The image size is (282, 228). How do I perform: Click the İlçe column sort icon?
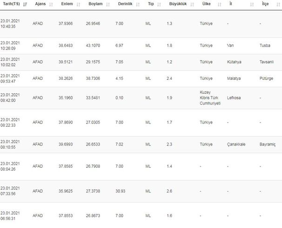[278, 4]
